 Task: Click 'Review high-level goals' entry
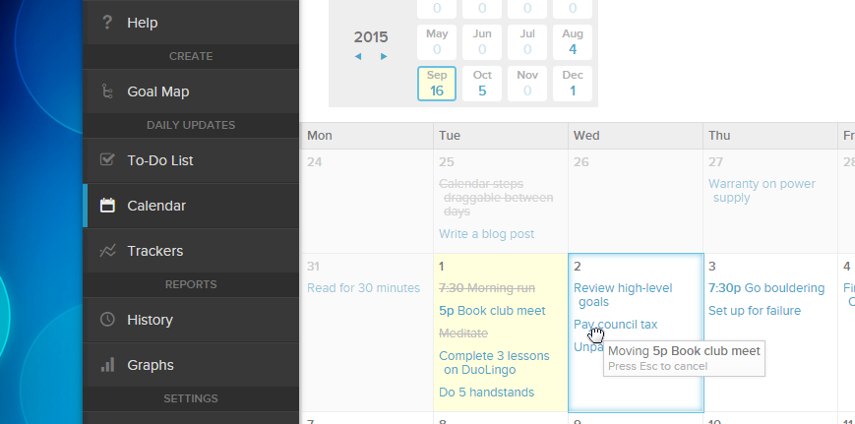pyautogui.click(x=623, y=295)
